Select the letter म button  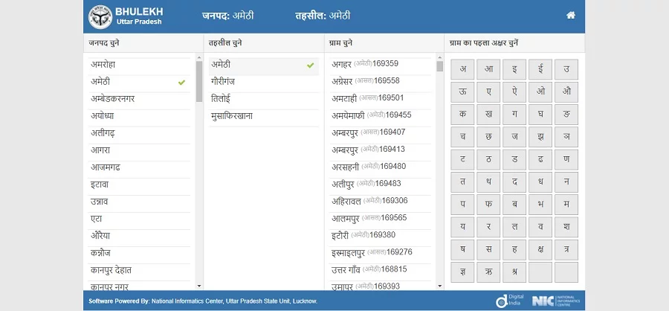[x=566, y=205]
